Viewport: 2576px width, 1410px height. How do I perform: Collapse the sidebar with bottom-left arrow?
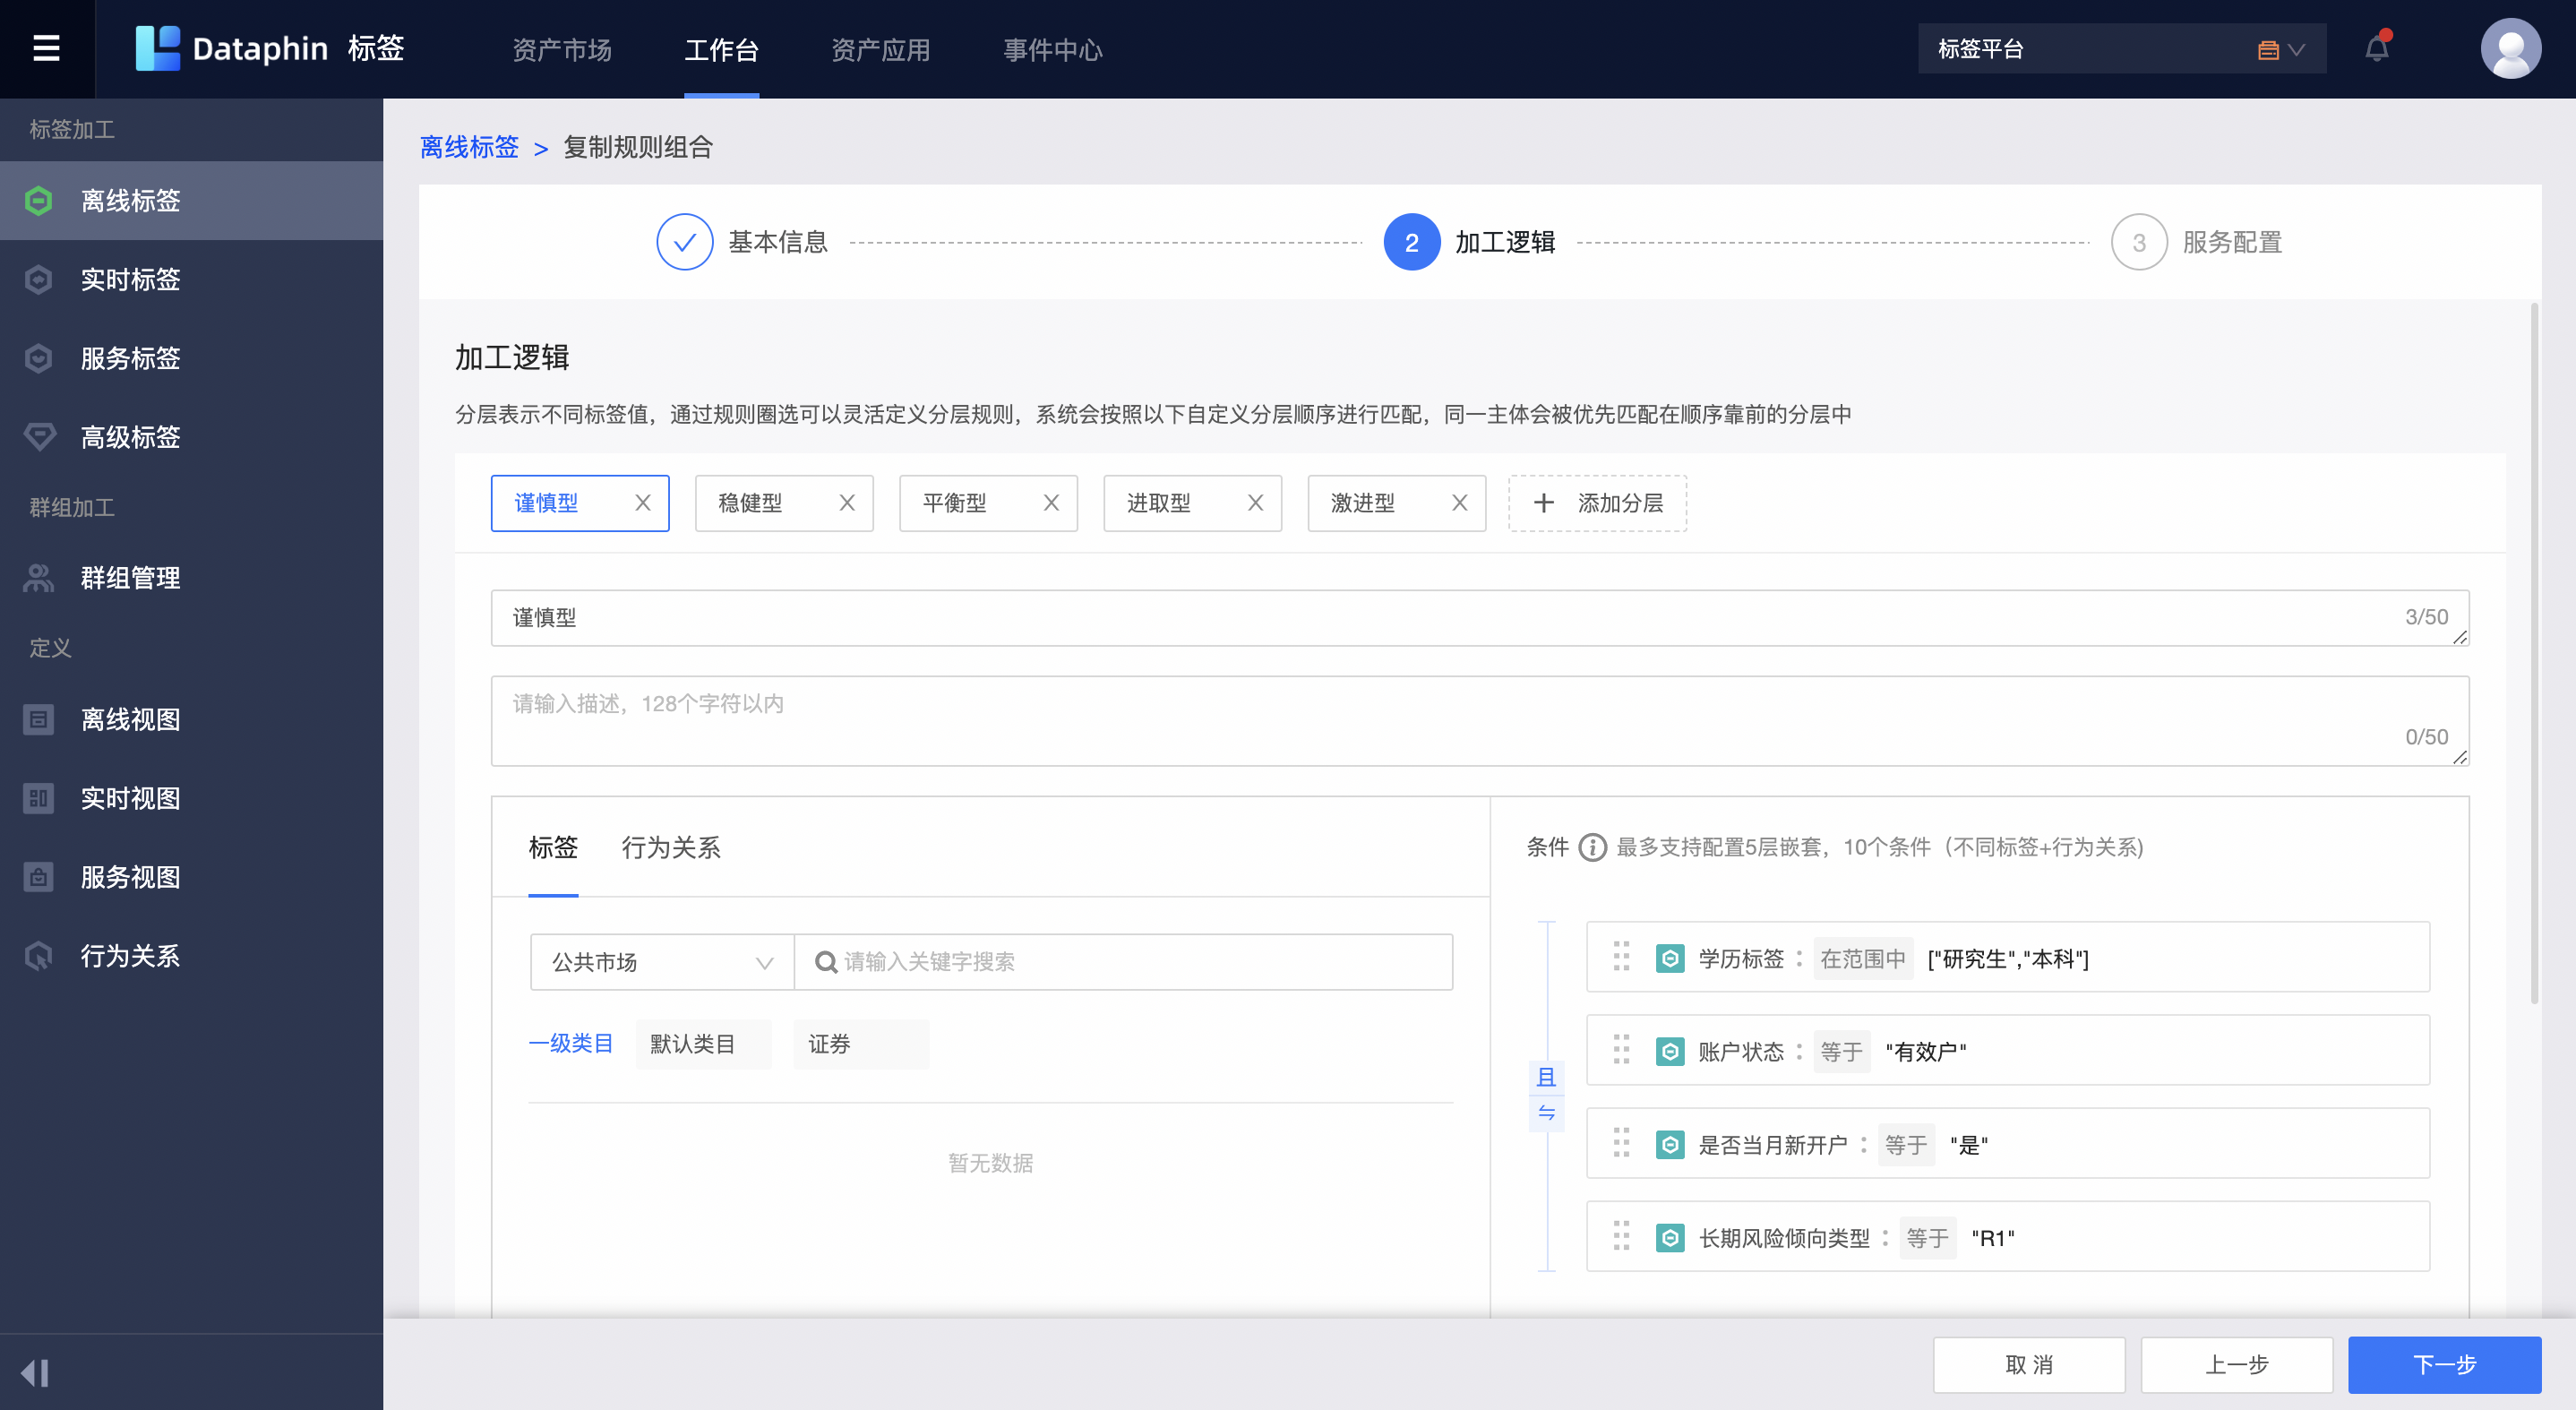point(37,1372)
